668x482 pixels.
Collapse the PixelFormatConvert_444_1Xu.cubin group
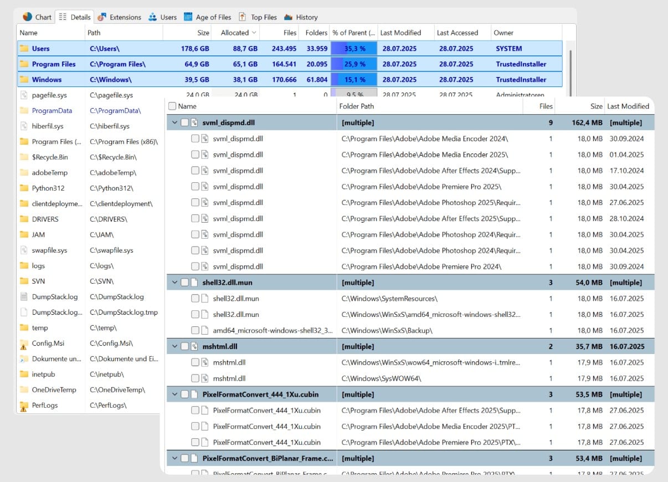[x=174, y=394]
